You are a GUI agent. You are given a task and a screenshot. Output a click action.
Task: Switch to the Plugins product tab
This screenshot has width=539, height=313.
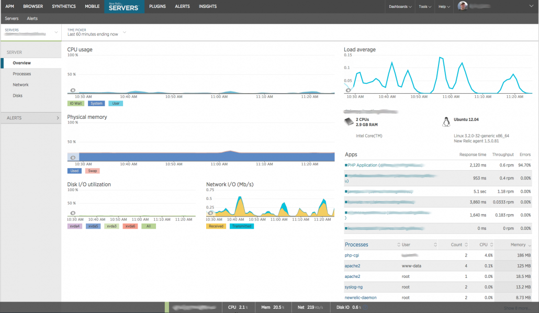click(158, 6)
